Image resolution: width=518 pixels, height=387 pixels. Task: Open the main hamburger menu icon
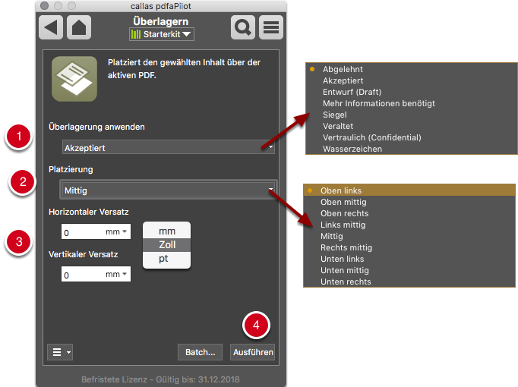pos(271,27)
